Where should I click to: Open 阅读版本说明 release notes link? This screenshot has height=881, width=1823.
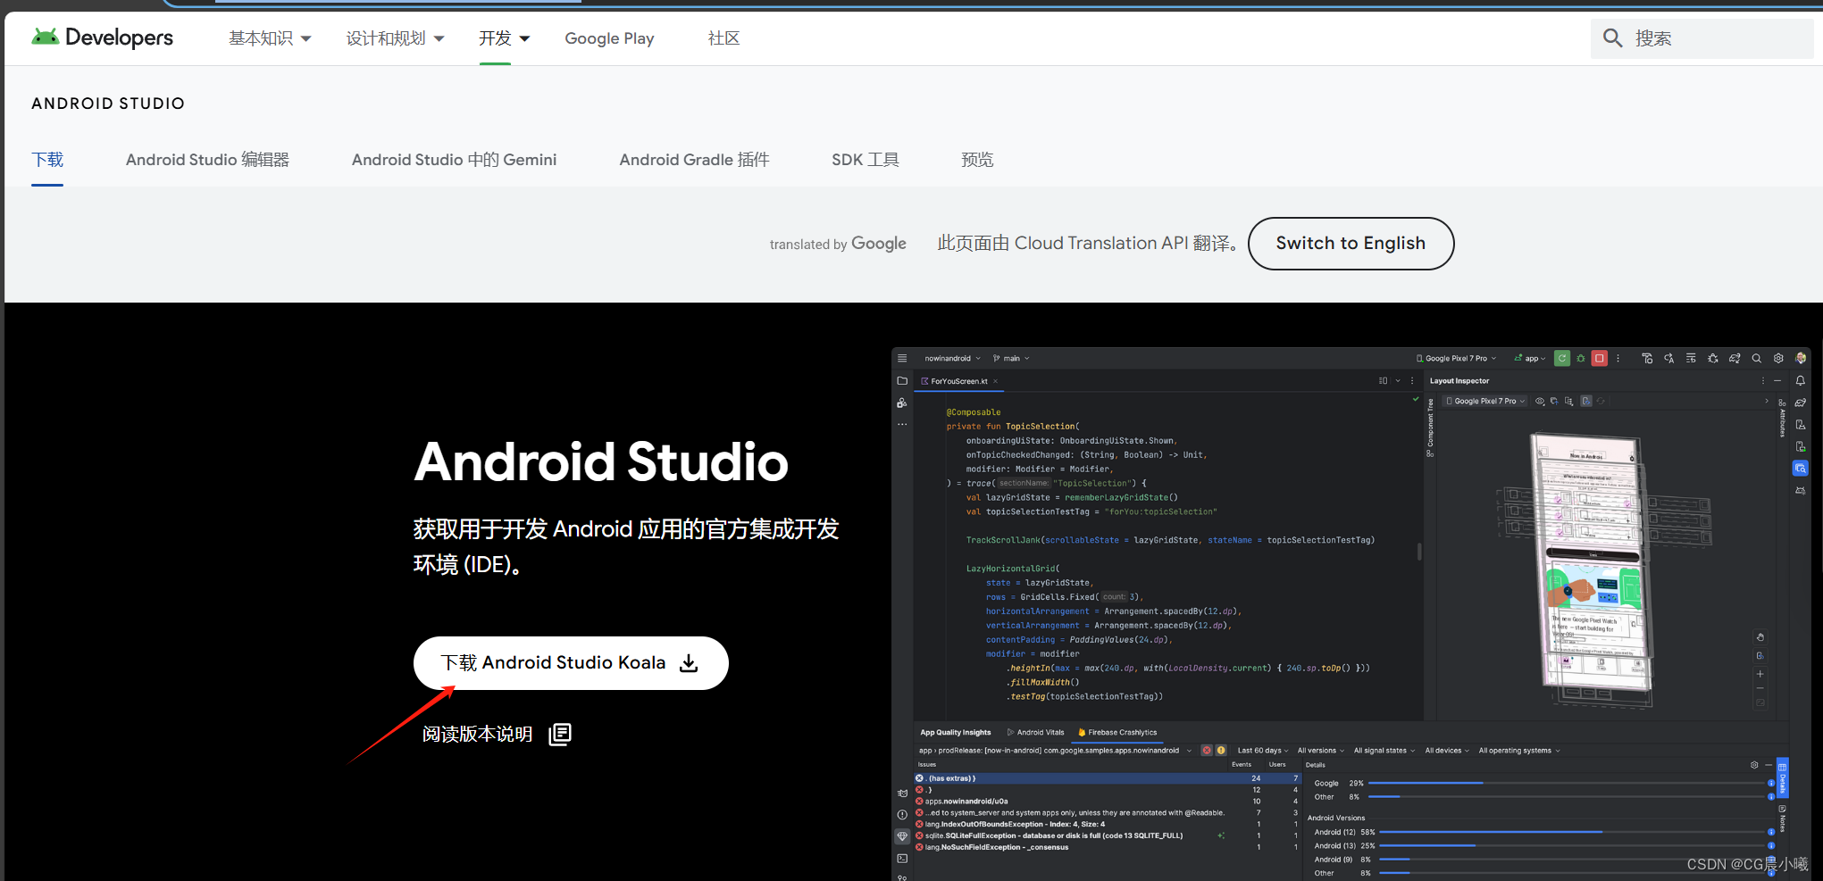(x=477, y=734)
